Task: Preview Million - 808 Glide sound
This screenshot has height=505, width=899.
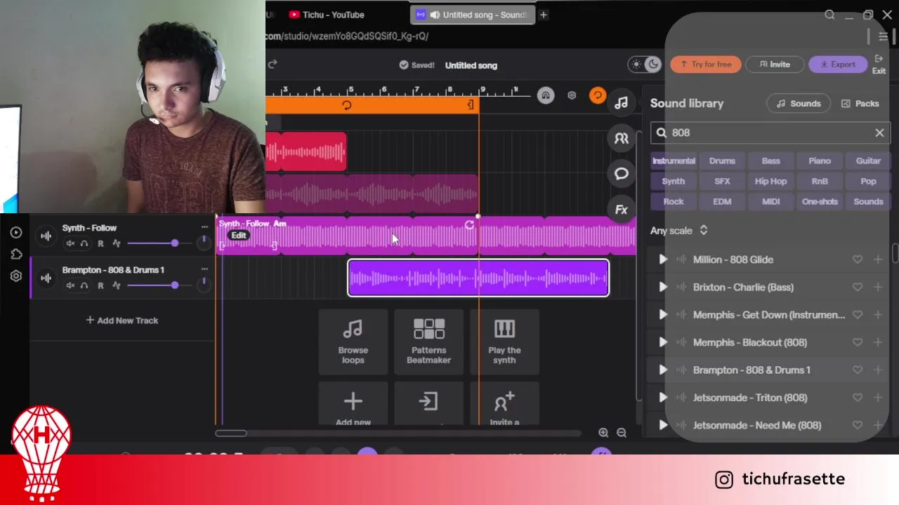Action: point(662,260)
